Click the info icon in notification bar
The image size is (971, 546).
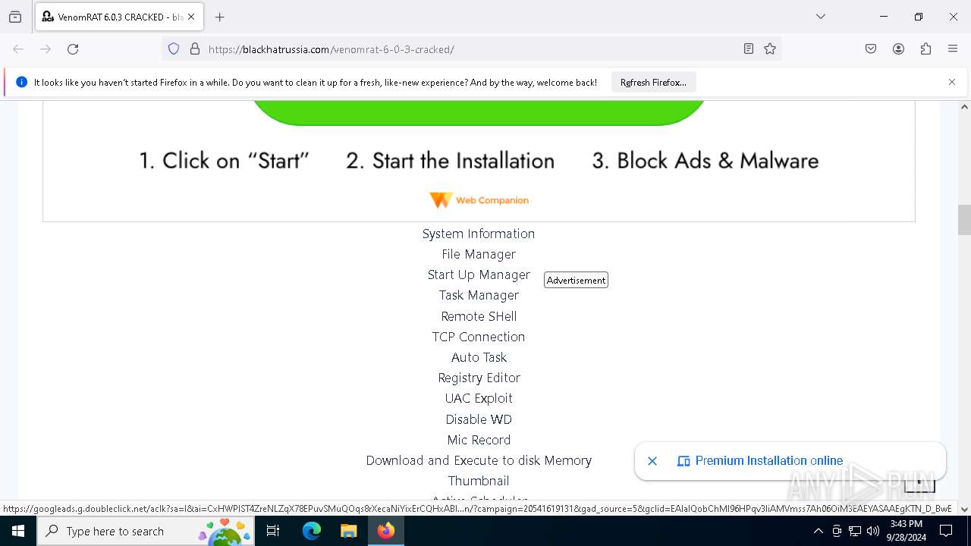tap(21, 82)
